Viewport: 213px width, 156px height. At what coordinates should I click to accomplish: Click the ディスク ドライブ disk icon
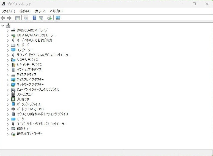13,75
